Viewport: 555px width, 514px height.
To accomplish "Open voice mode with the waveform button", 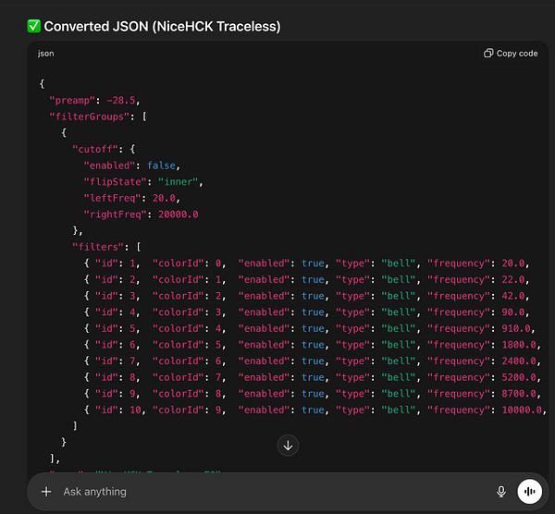I will pyautogui.click(x=529, y=492).
